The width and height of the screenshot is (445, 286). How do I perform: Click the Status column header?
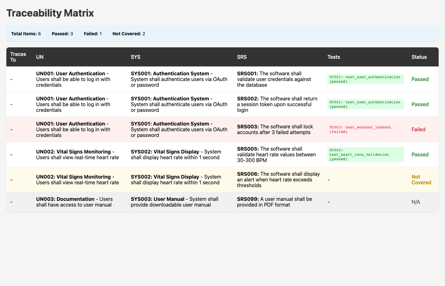tap(423, 57)
